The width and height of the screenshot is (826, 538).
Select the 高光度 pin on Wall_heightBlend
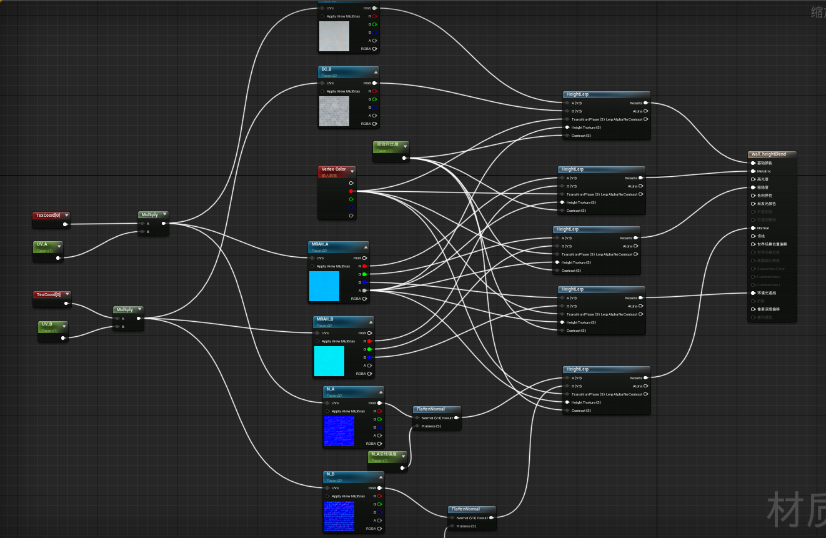753,179
